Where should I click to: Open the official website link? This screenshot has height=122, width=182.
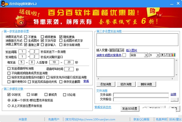tap(90, 119)
